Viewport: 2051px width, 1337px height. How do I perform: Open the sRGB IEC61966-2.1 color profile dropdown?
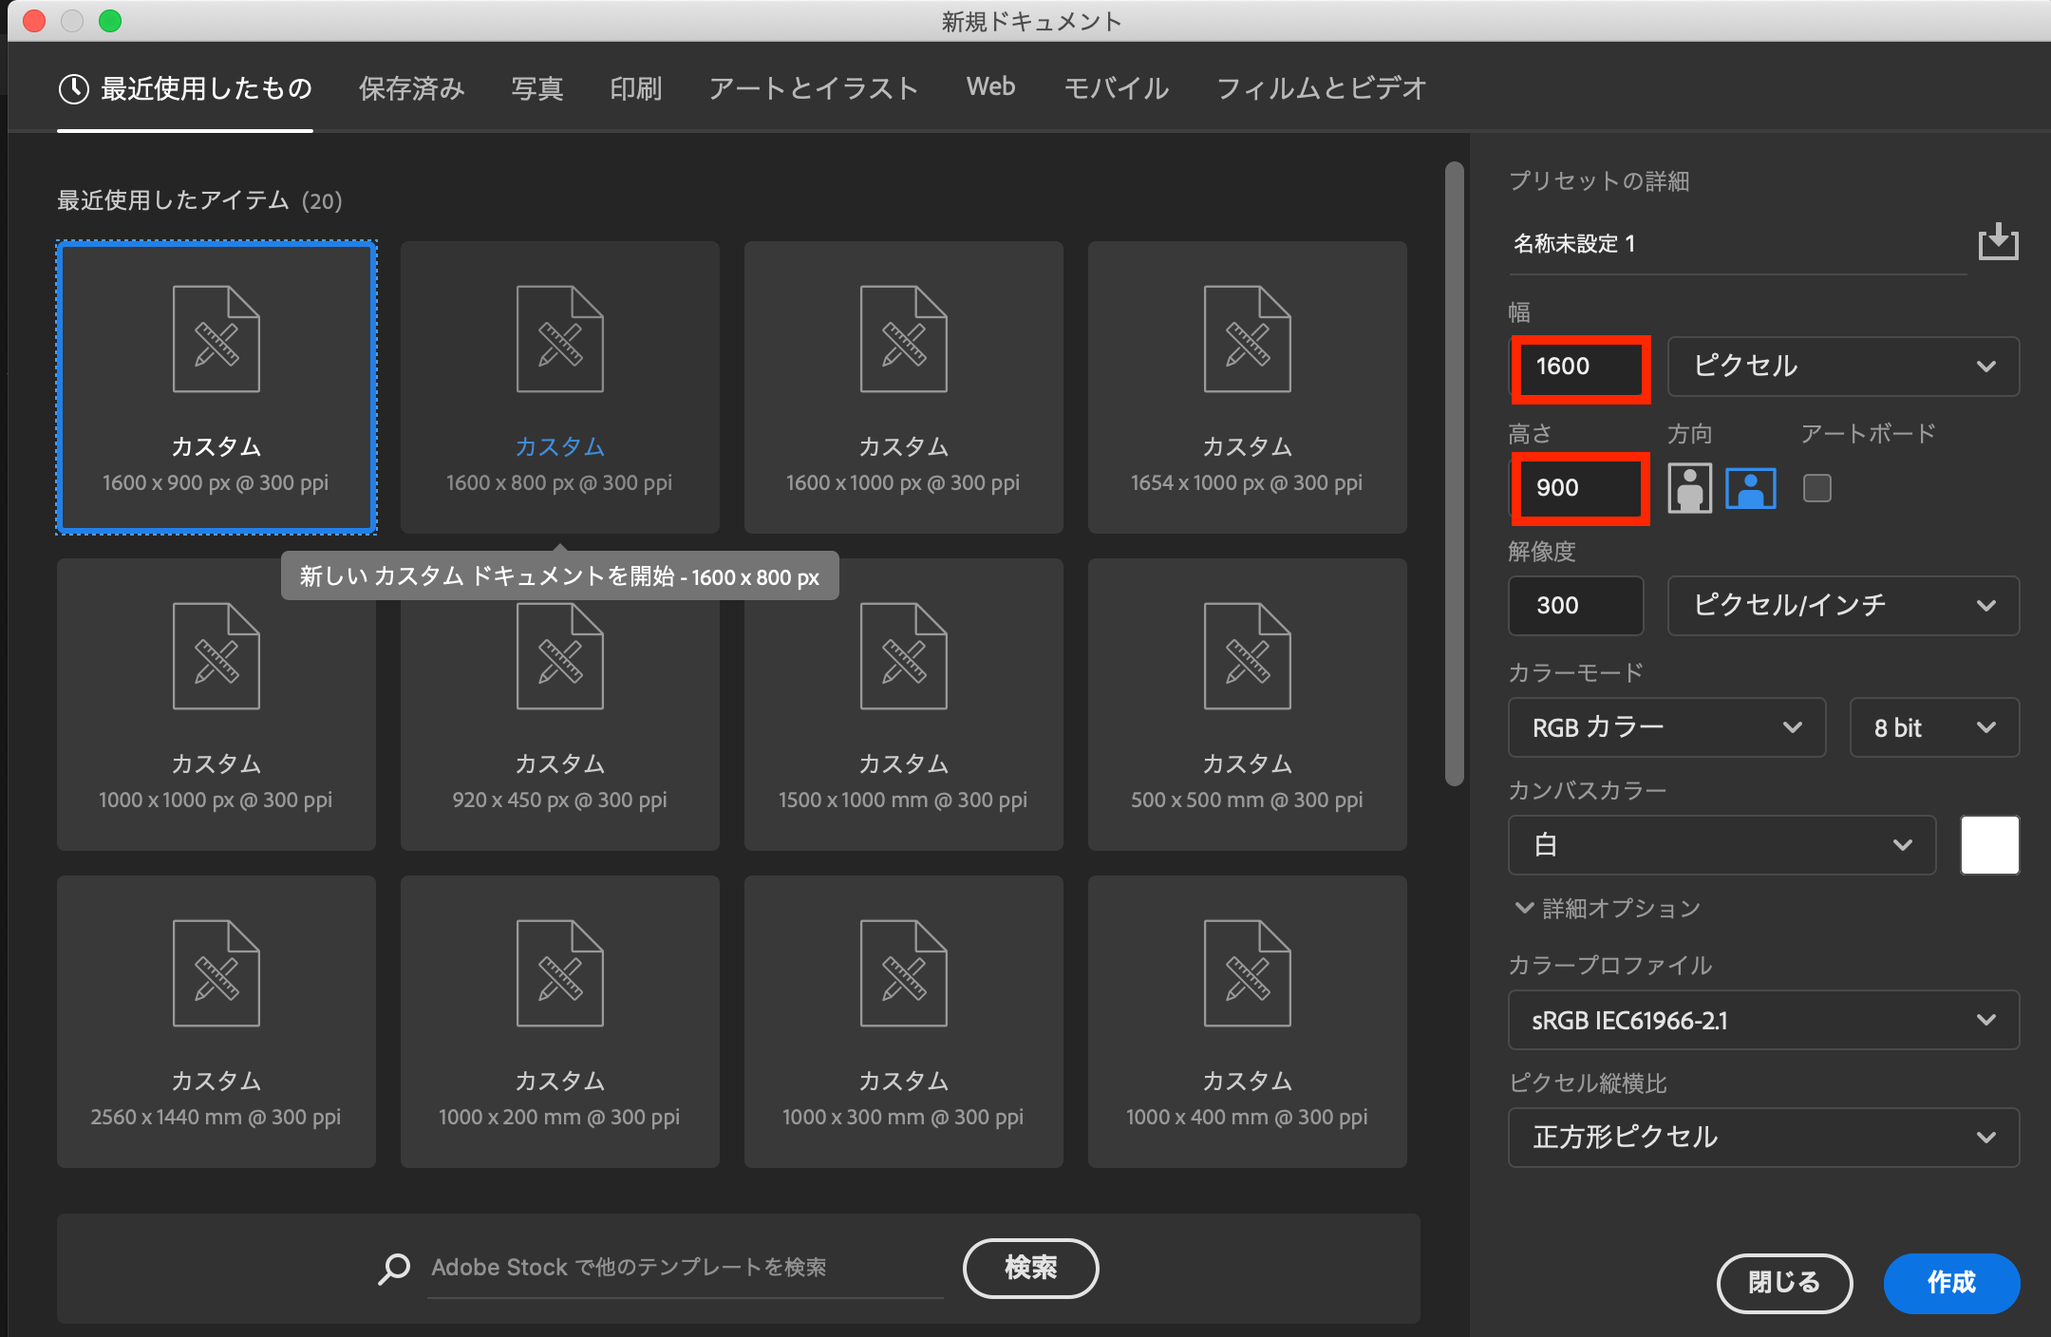point(1763,1020)
